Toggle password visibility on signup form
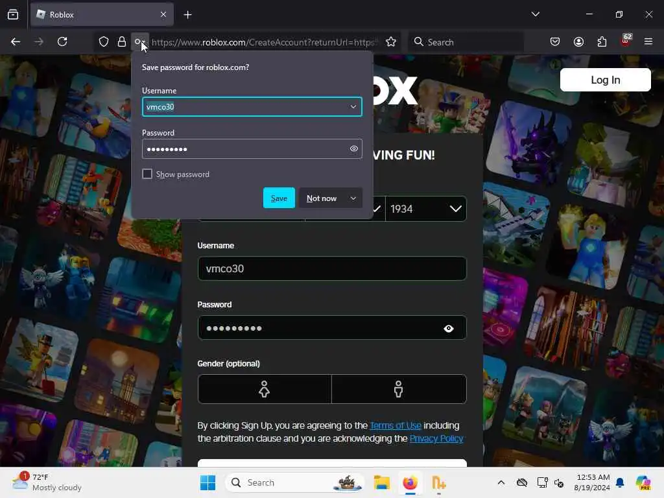Image resolution: width=664 pixels, height=498 pixels. click(449, 328)
